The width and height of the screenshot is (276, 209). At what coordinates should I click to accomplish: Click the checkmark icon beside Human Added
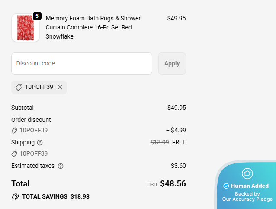226,186
